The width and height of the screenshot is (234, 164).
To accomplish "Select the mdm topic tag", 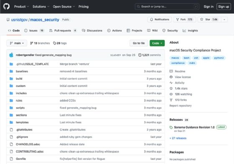I will point(192,63).
